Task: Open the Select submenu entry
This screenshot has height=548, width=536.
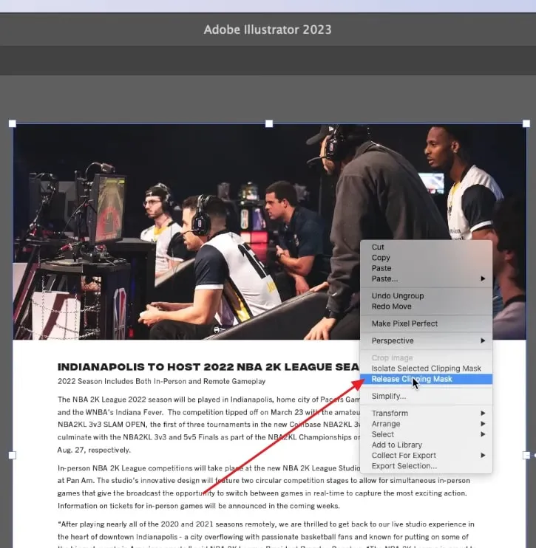Action: click(426, 434)
